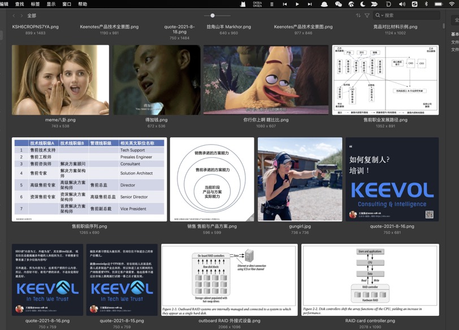The height and width of the screenshot is (330, 459).
Task: Select the concentric circles diagram thumbnail
Action: pyautogui.click(x=212, y=179)
